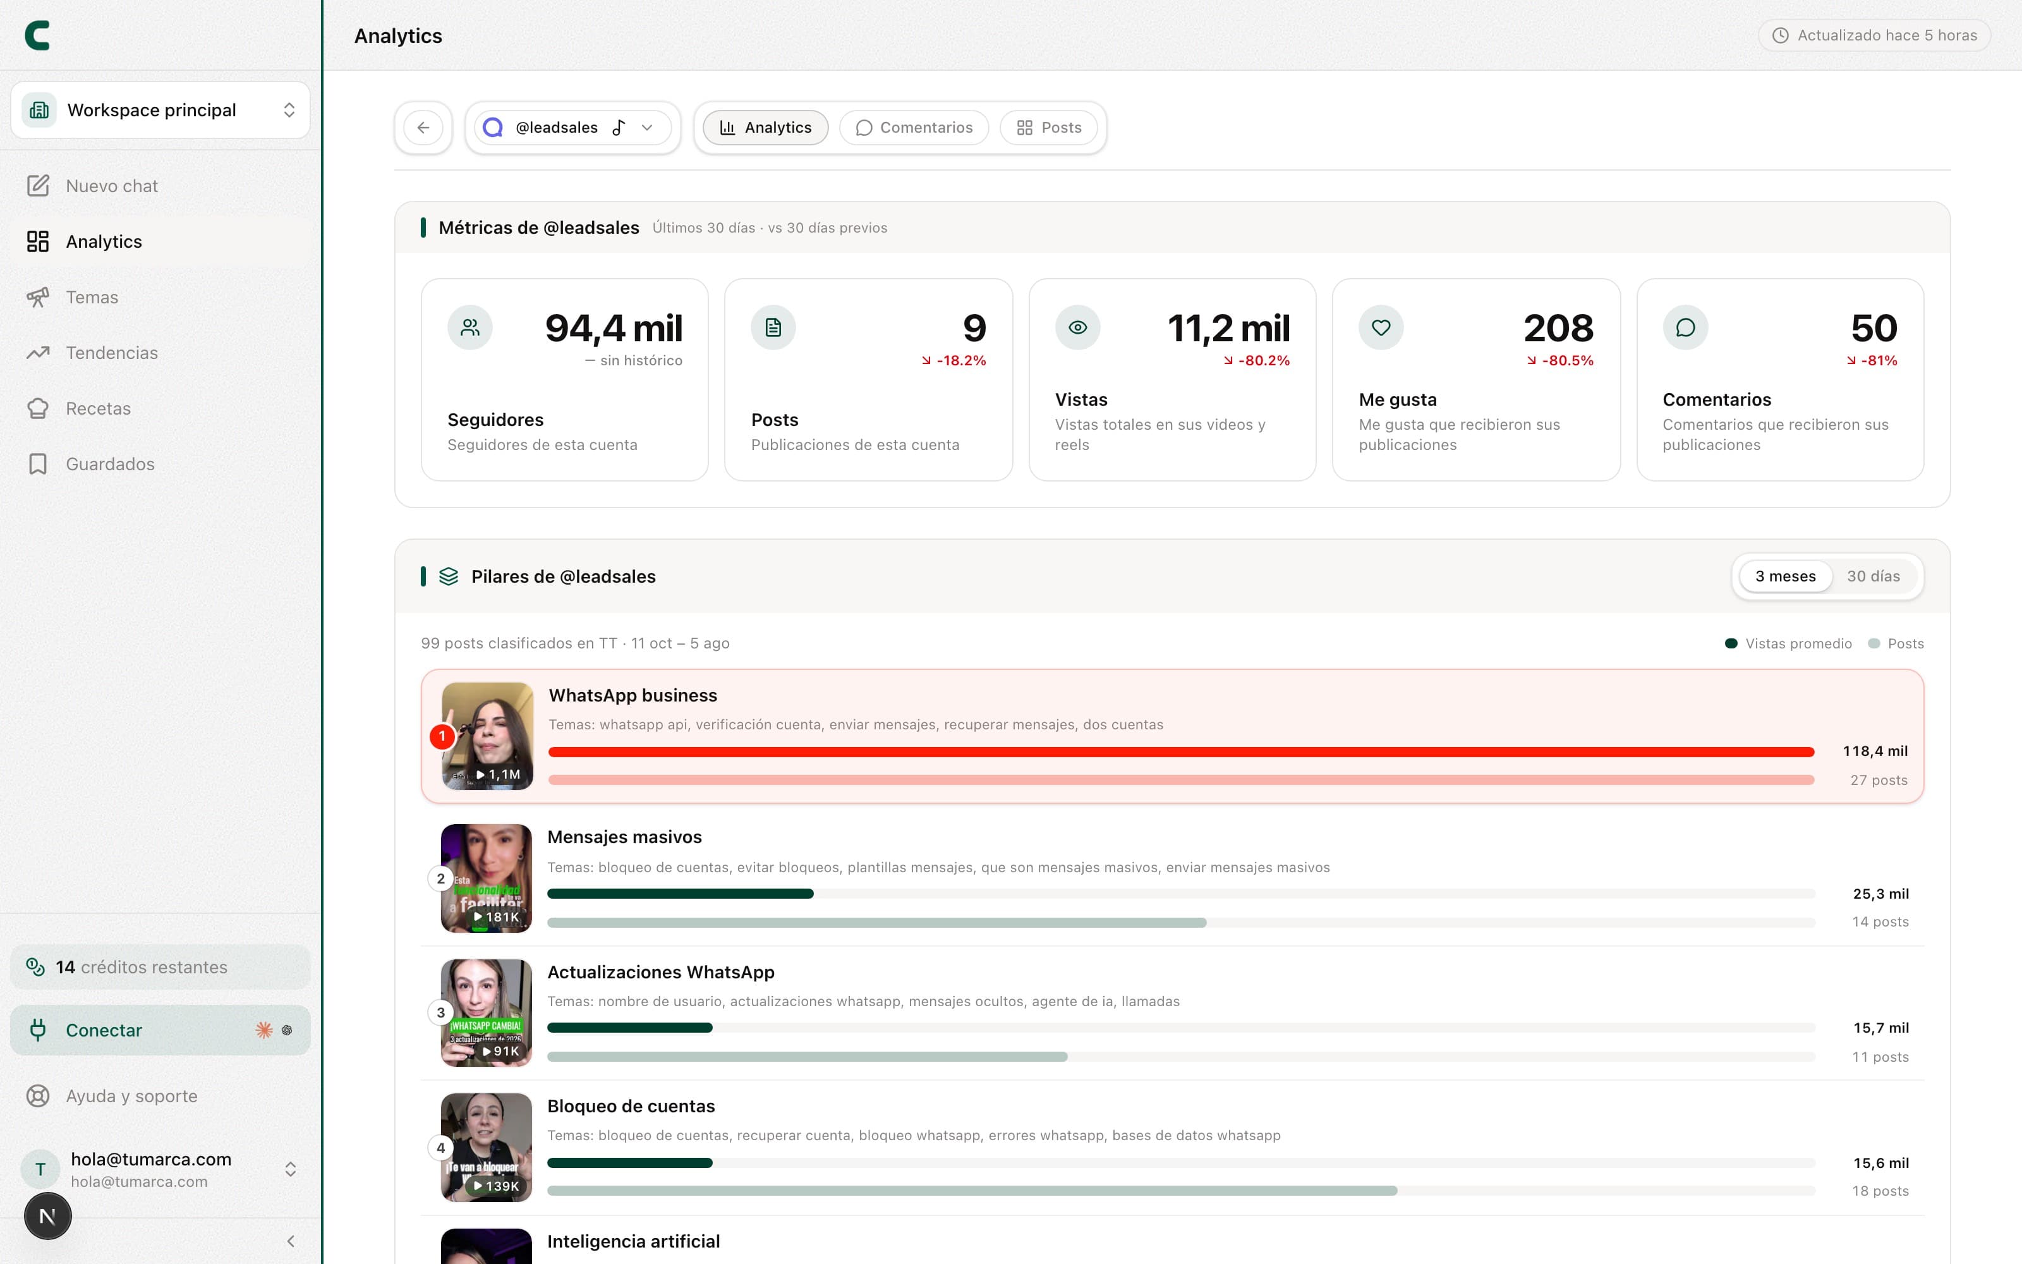Image resolution: width=2022 pixels, height=1264 pixels.
Task: Click the green C app logo
Action: 38,35
